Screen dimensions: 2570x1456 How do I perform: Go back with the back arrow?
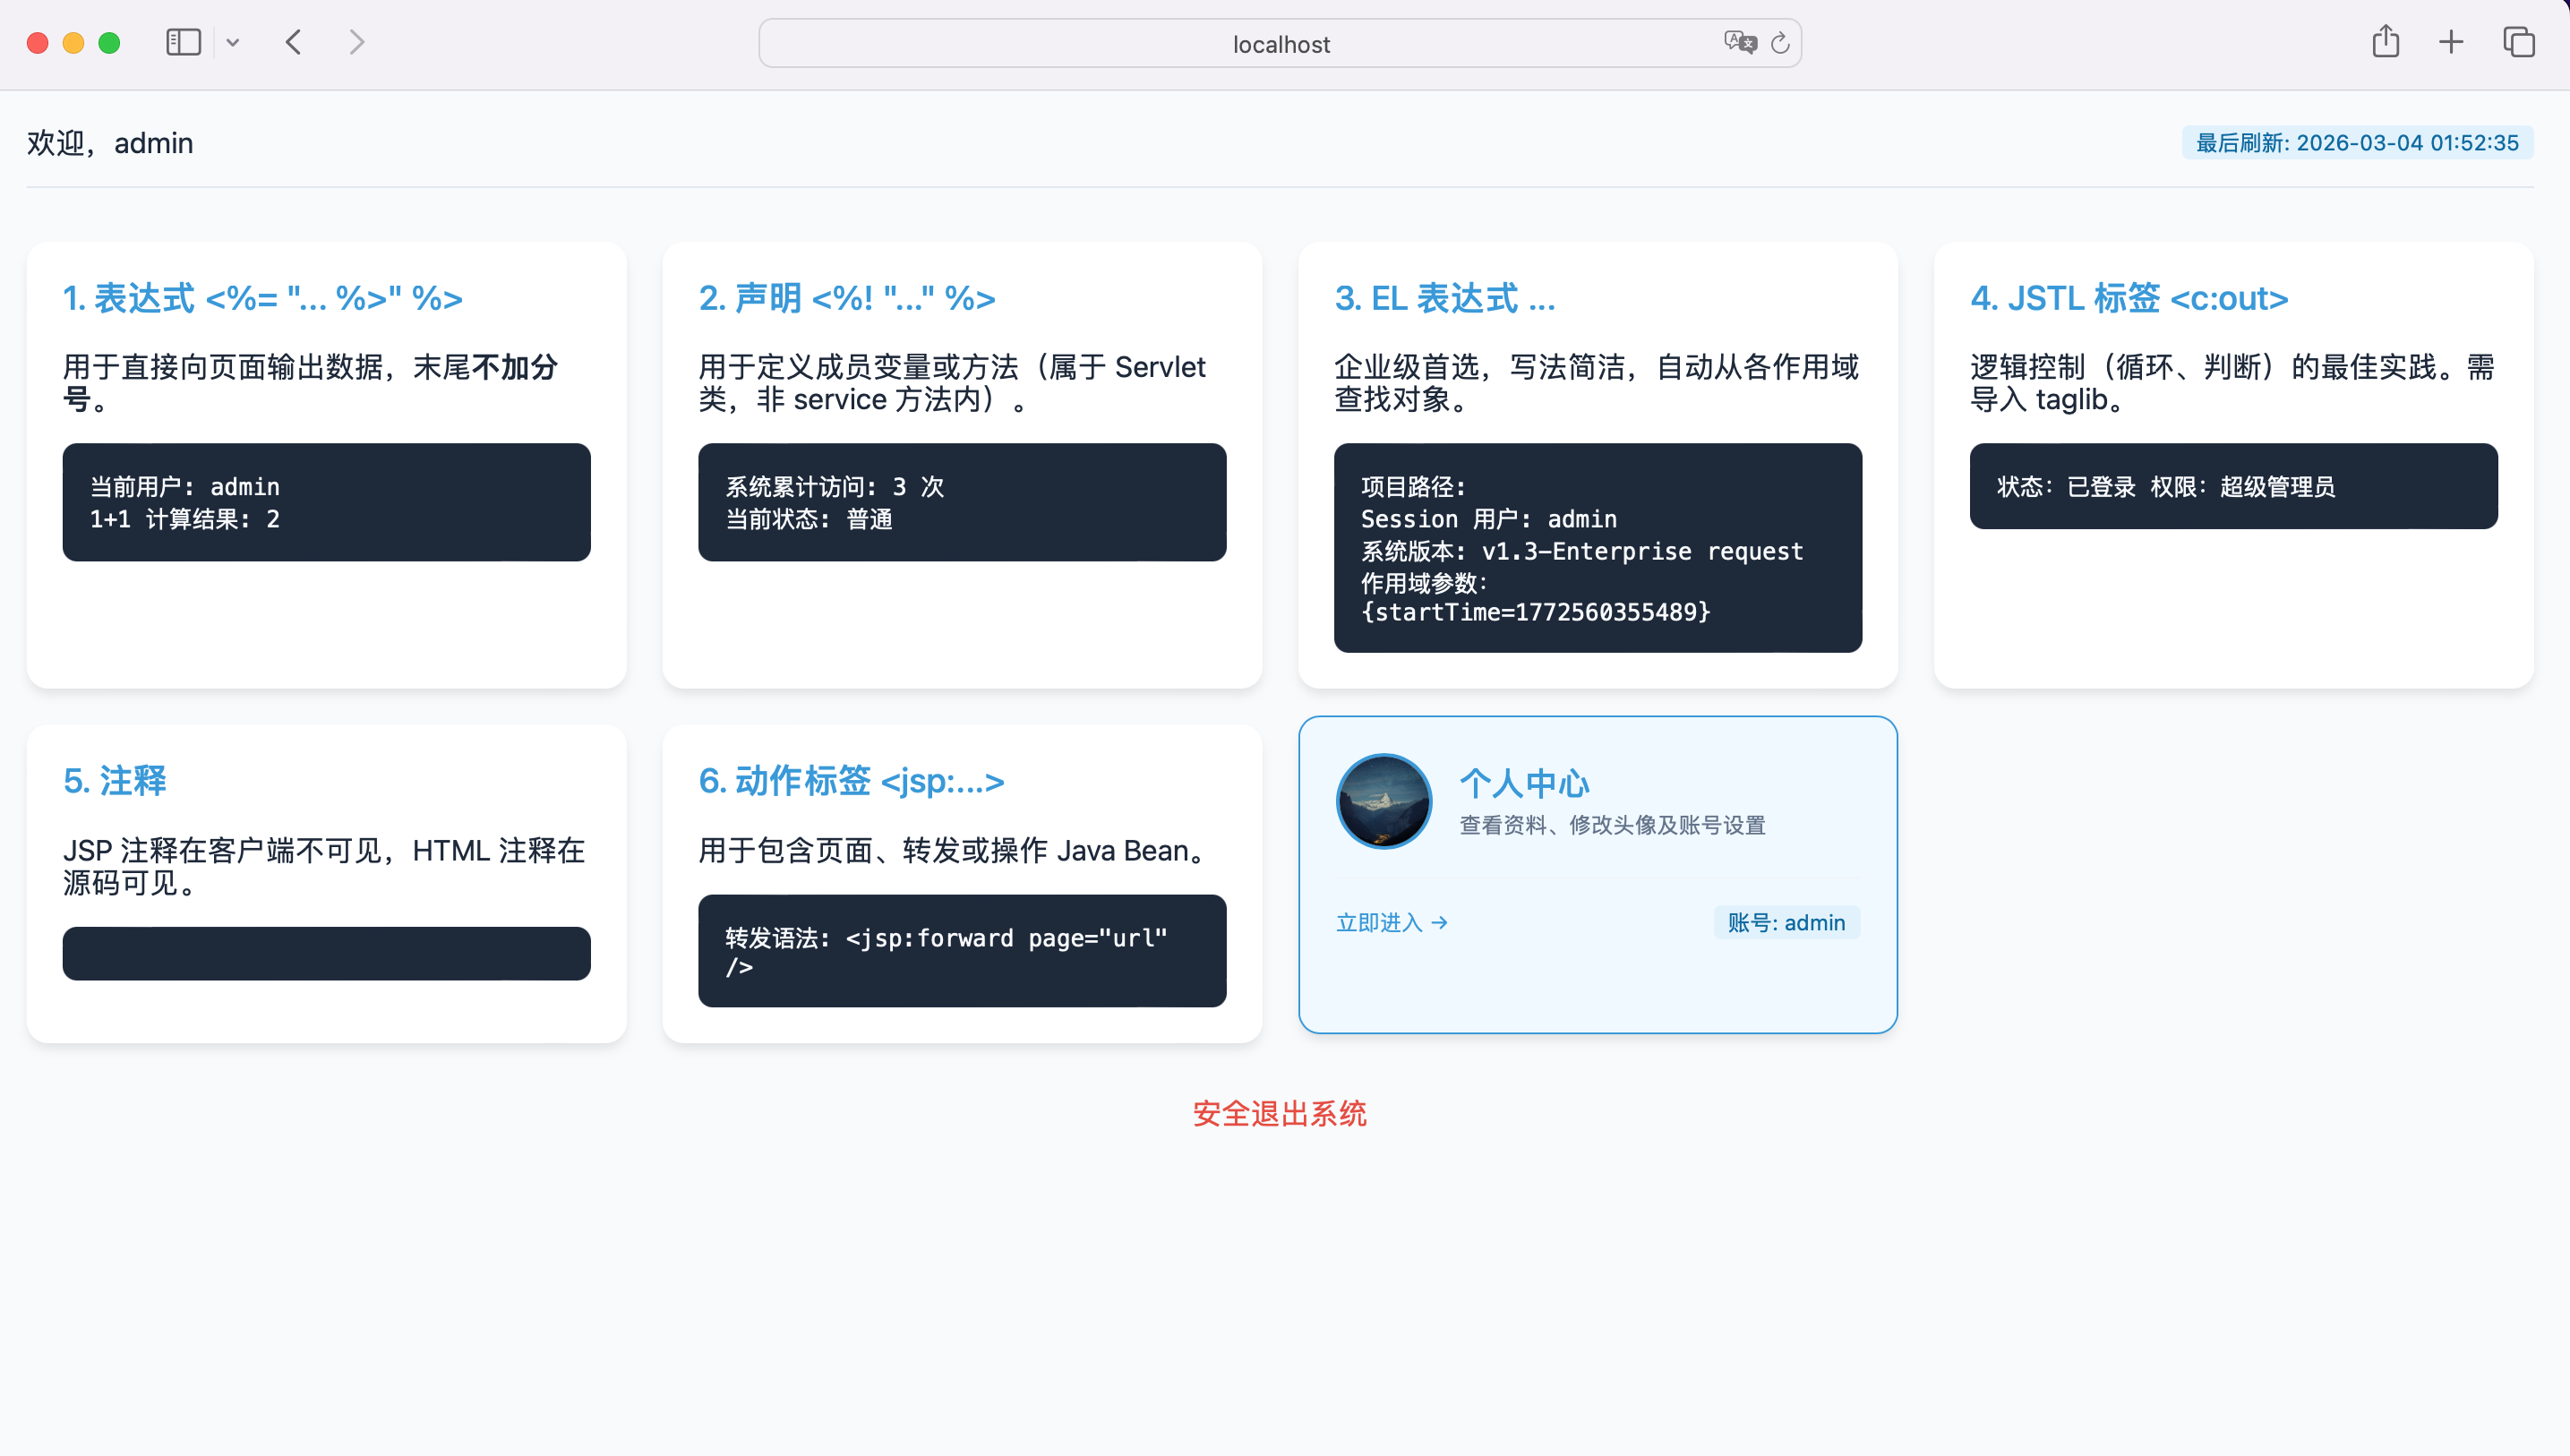(293, 42)
